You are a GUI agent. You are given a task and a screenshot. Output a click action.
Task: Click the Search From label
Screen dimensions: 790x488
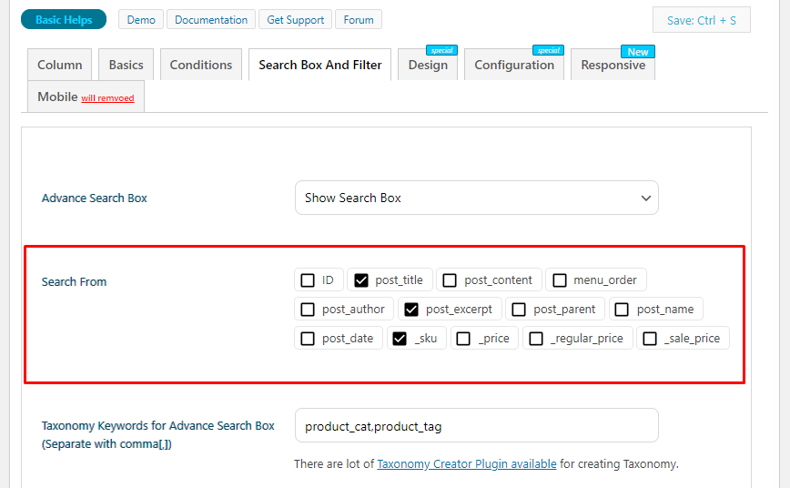point(74,282)
